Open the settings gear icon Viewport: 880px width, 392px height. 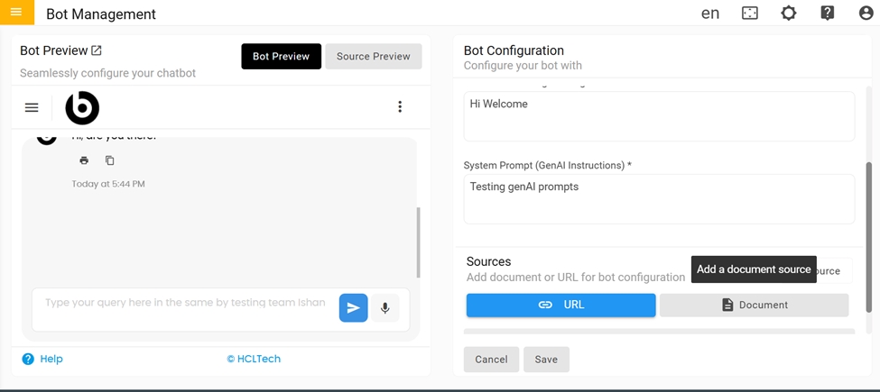(789, 14)
